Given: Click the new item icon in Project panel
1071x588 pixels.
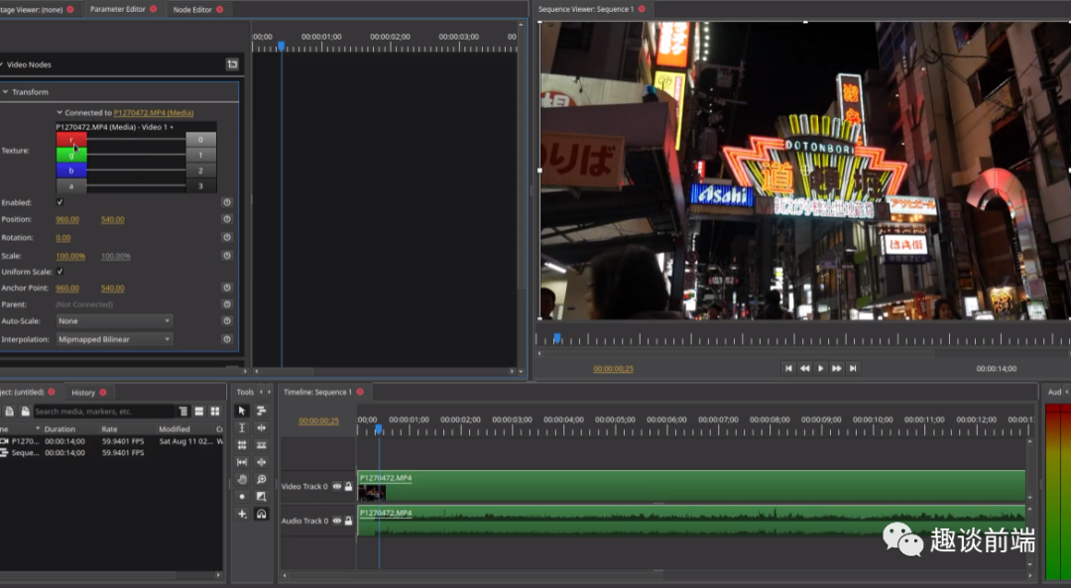Looking at the screenshot, I should coord(10,412).
